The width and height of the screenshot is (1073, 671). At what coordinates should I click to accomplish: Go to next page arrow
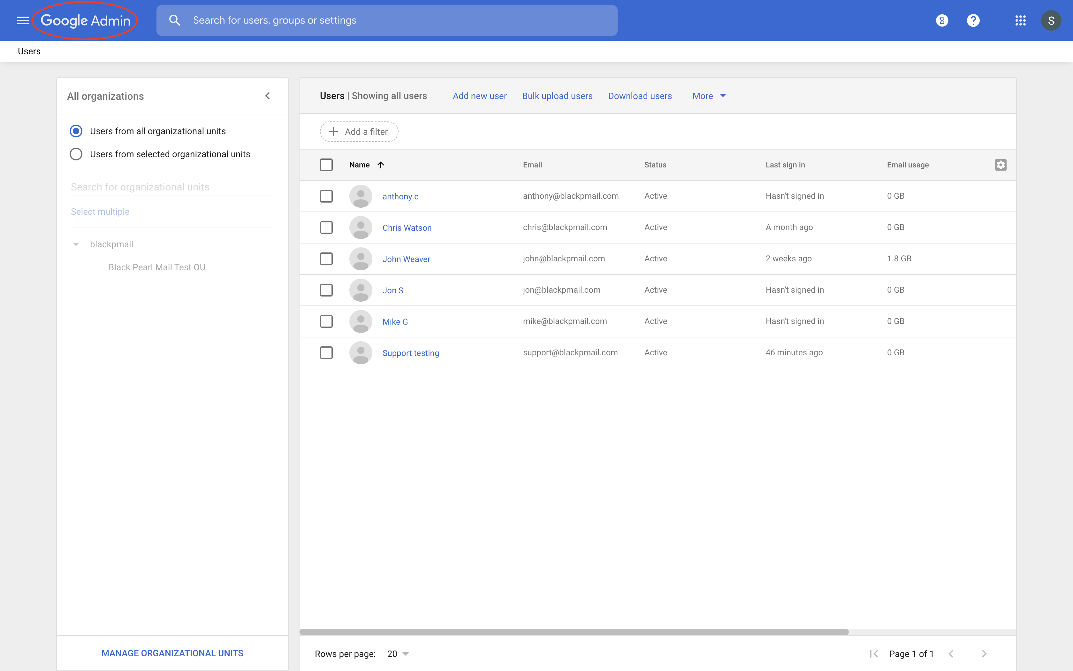point(984,653)
